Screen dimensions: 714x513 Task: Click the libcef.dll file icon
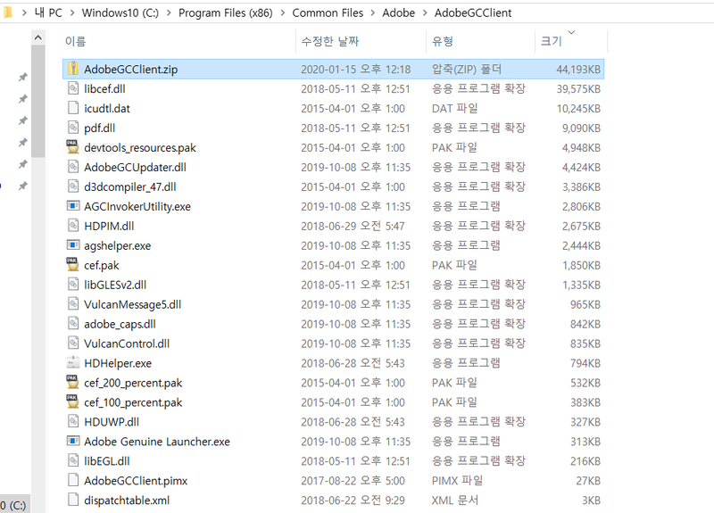coord(73,88)
